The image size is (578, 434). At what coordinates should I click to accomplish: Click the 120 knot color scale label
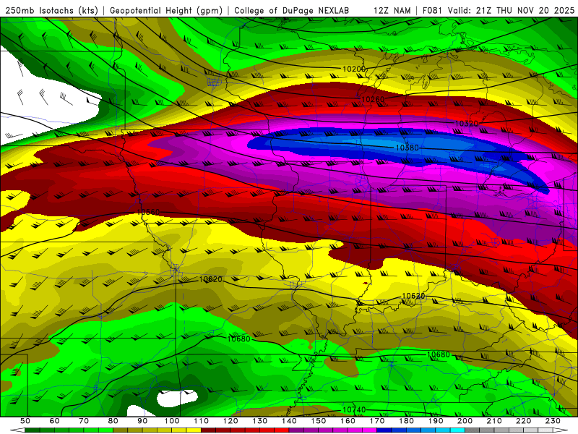pos(230,421)
